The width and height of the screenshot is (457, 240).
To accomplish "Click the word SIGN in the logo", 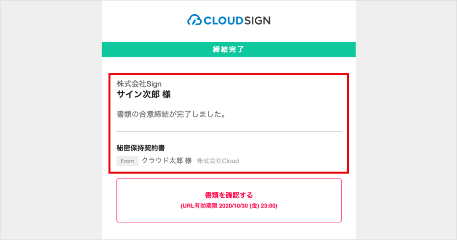I will click(257, 21).
